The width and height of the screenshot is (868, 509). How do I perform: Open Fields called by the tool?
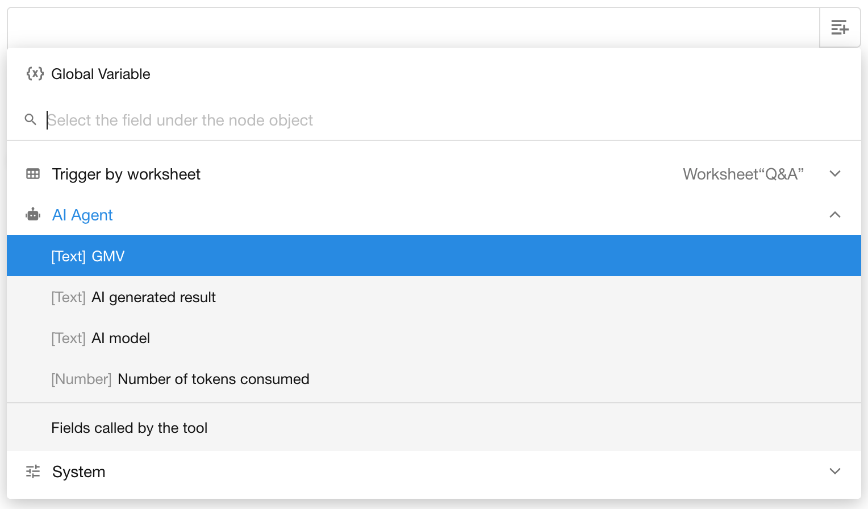[x=130, y=428]
